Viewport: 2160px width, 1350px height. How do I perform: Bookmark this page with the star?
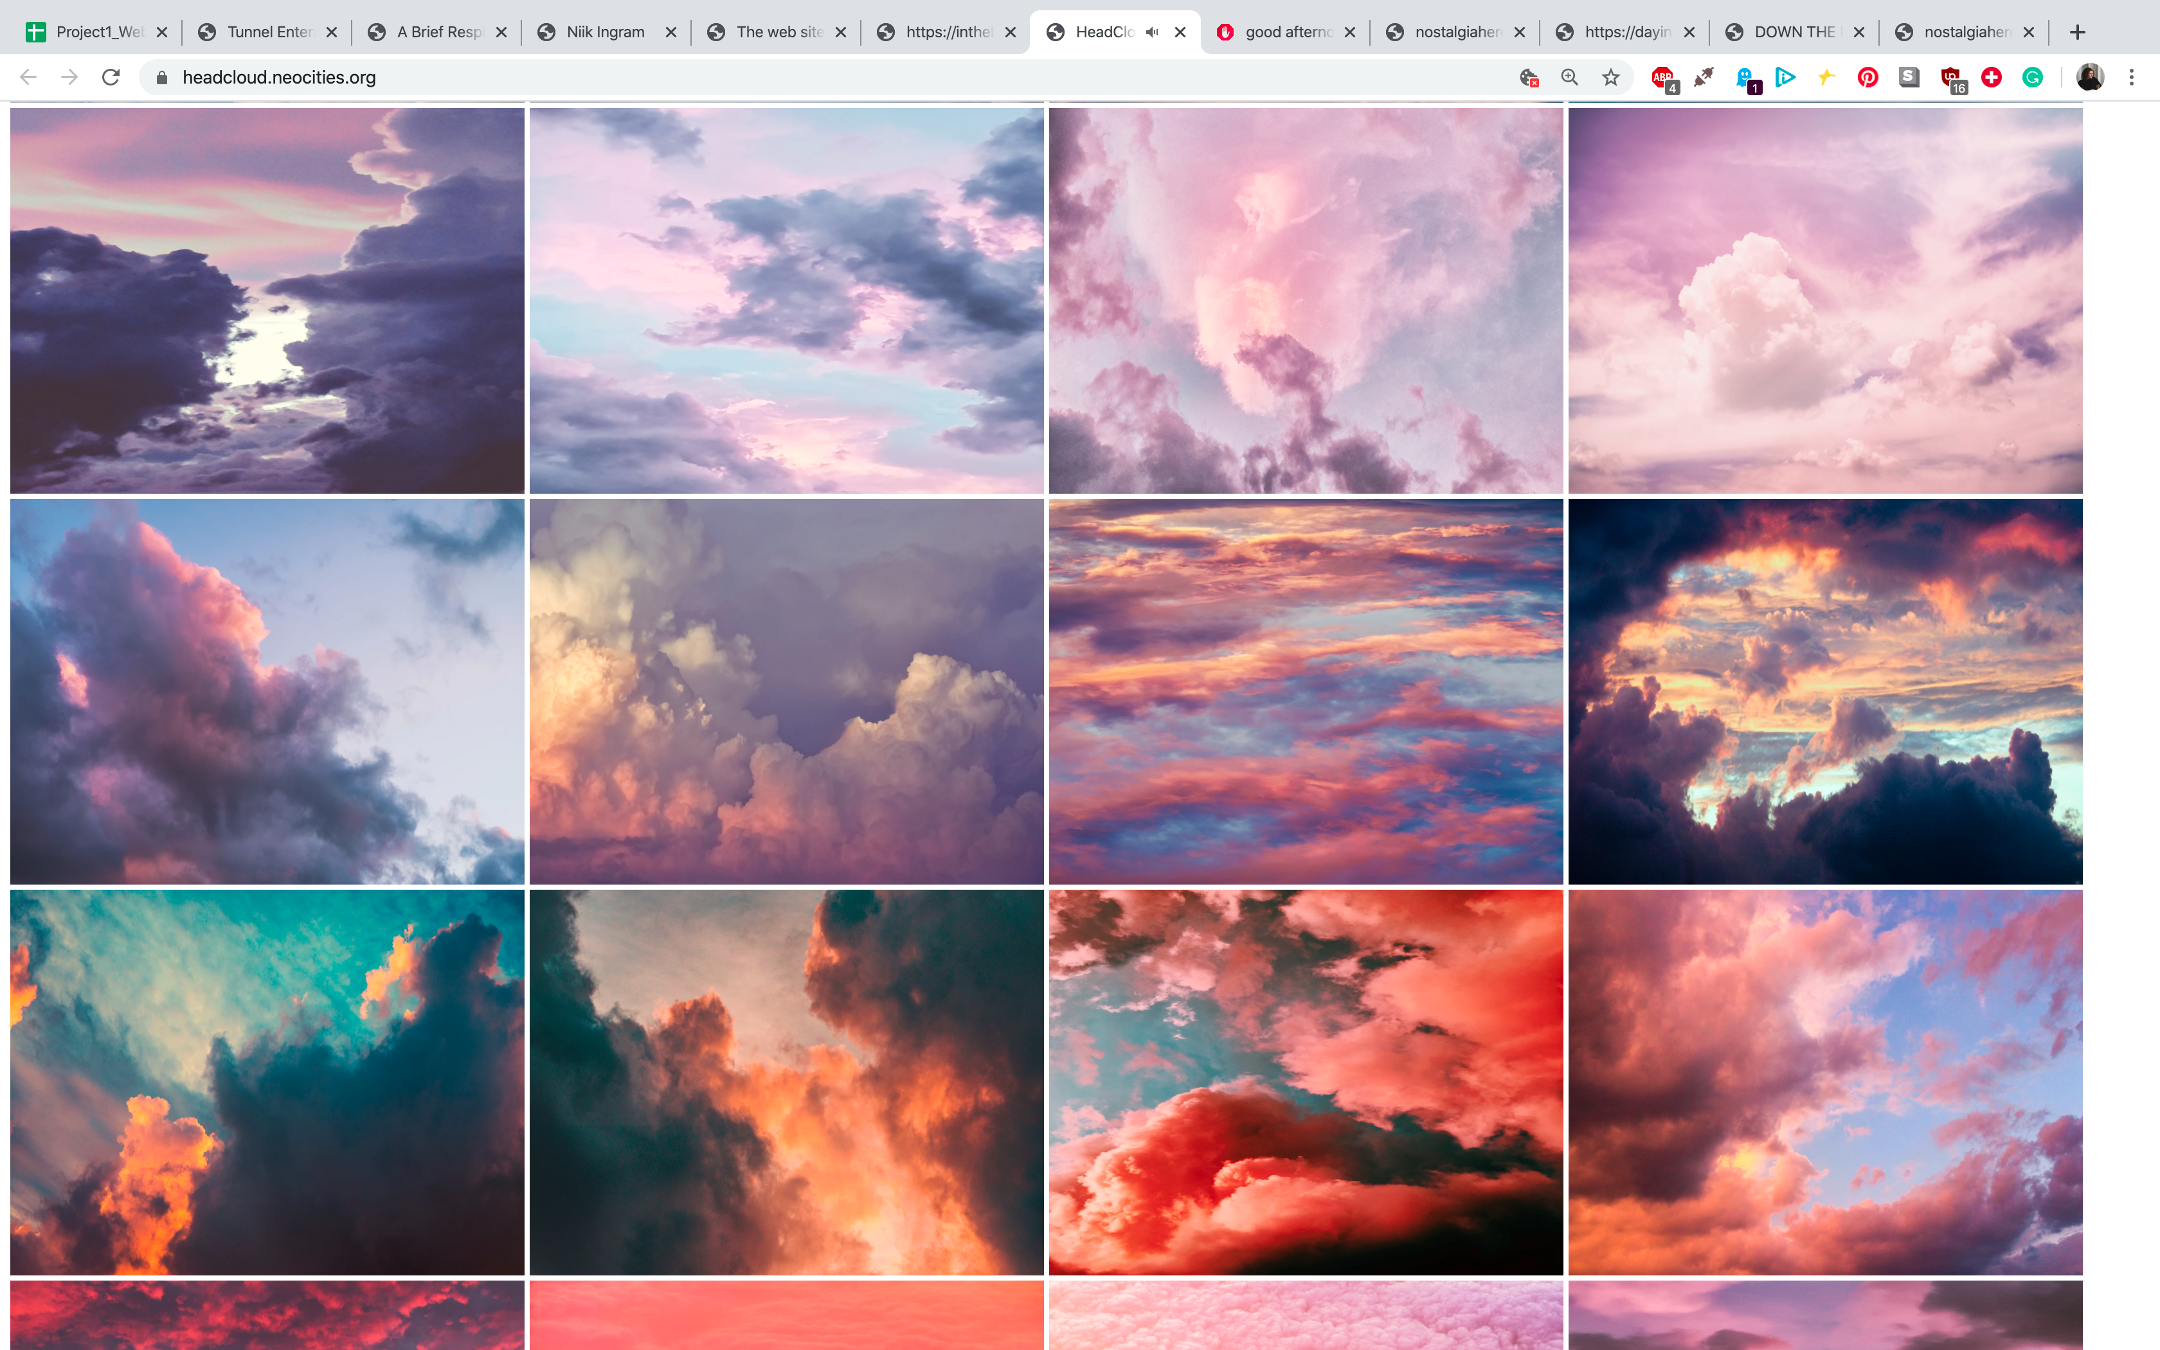point(1610,78)
